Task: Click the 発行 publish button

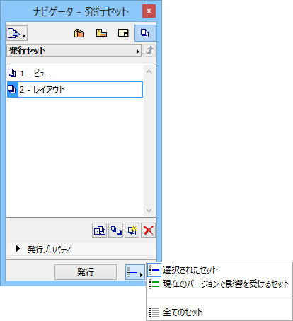Action: click(86, 272)
